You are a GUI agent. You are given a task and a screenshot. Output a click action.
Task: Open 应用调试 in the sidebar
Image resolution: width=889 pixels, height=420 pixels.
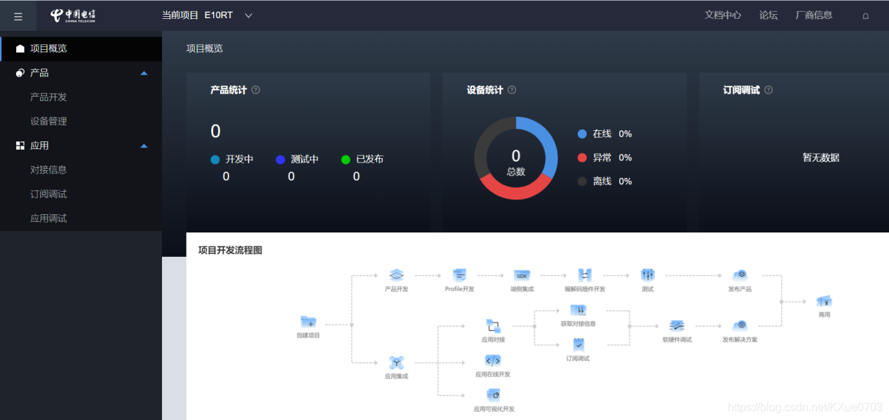coord(48,218)
